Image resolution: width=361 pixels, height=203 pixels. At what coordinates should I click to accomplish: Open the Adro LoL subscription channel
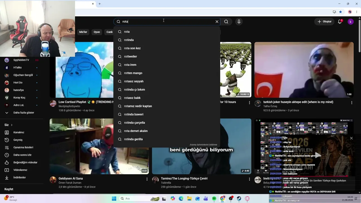21,105
